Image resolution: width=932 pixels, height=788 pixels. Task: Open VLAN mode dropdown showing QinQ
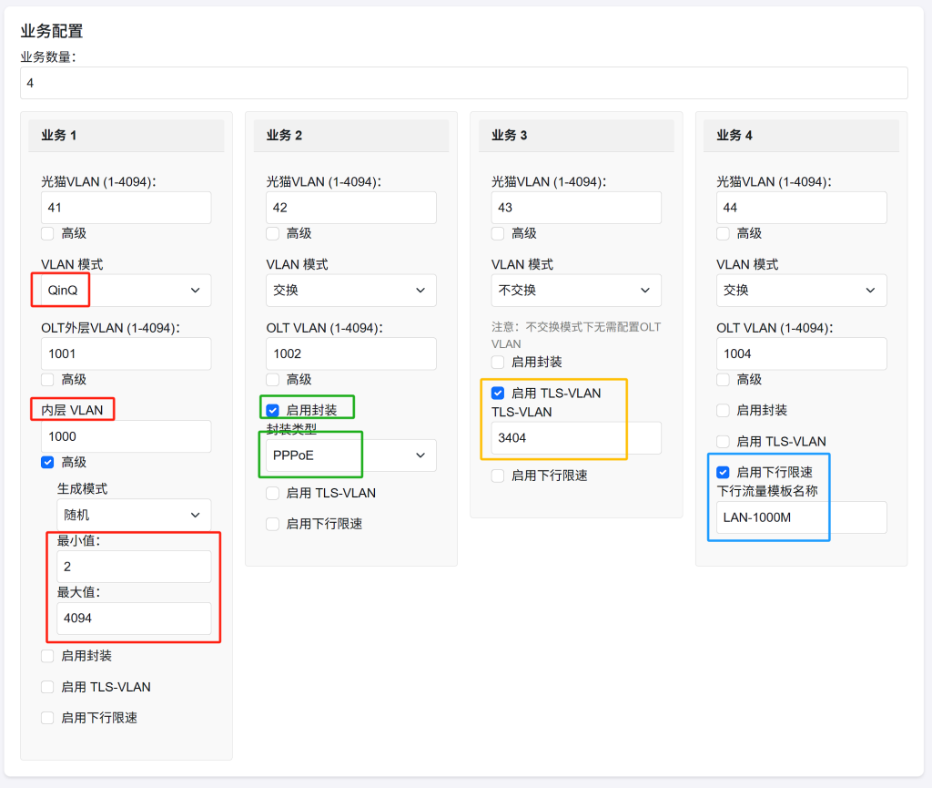[x=126, y=291]
